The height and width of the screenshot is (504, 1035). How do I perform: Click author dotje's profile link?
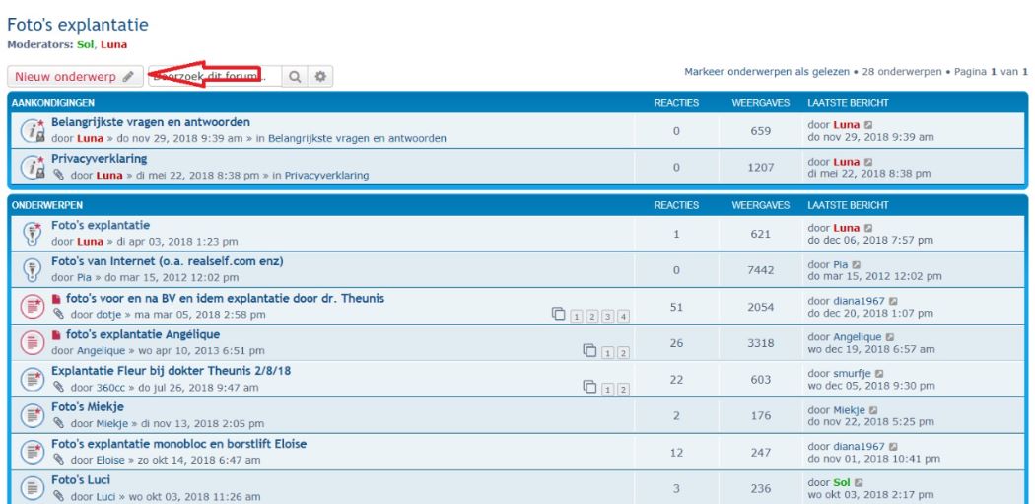pos(110,315)
